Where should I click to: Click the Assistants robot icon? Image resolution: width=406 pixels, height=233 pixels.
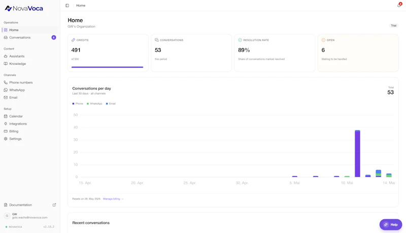click(x=6, y=56)
